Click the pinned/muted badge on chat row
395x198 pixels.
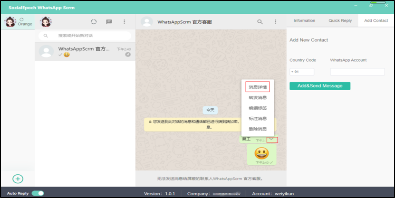[128, 54]
